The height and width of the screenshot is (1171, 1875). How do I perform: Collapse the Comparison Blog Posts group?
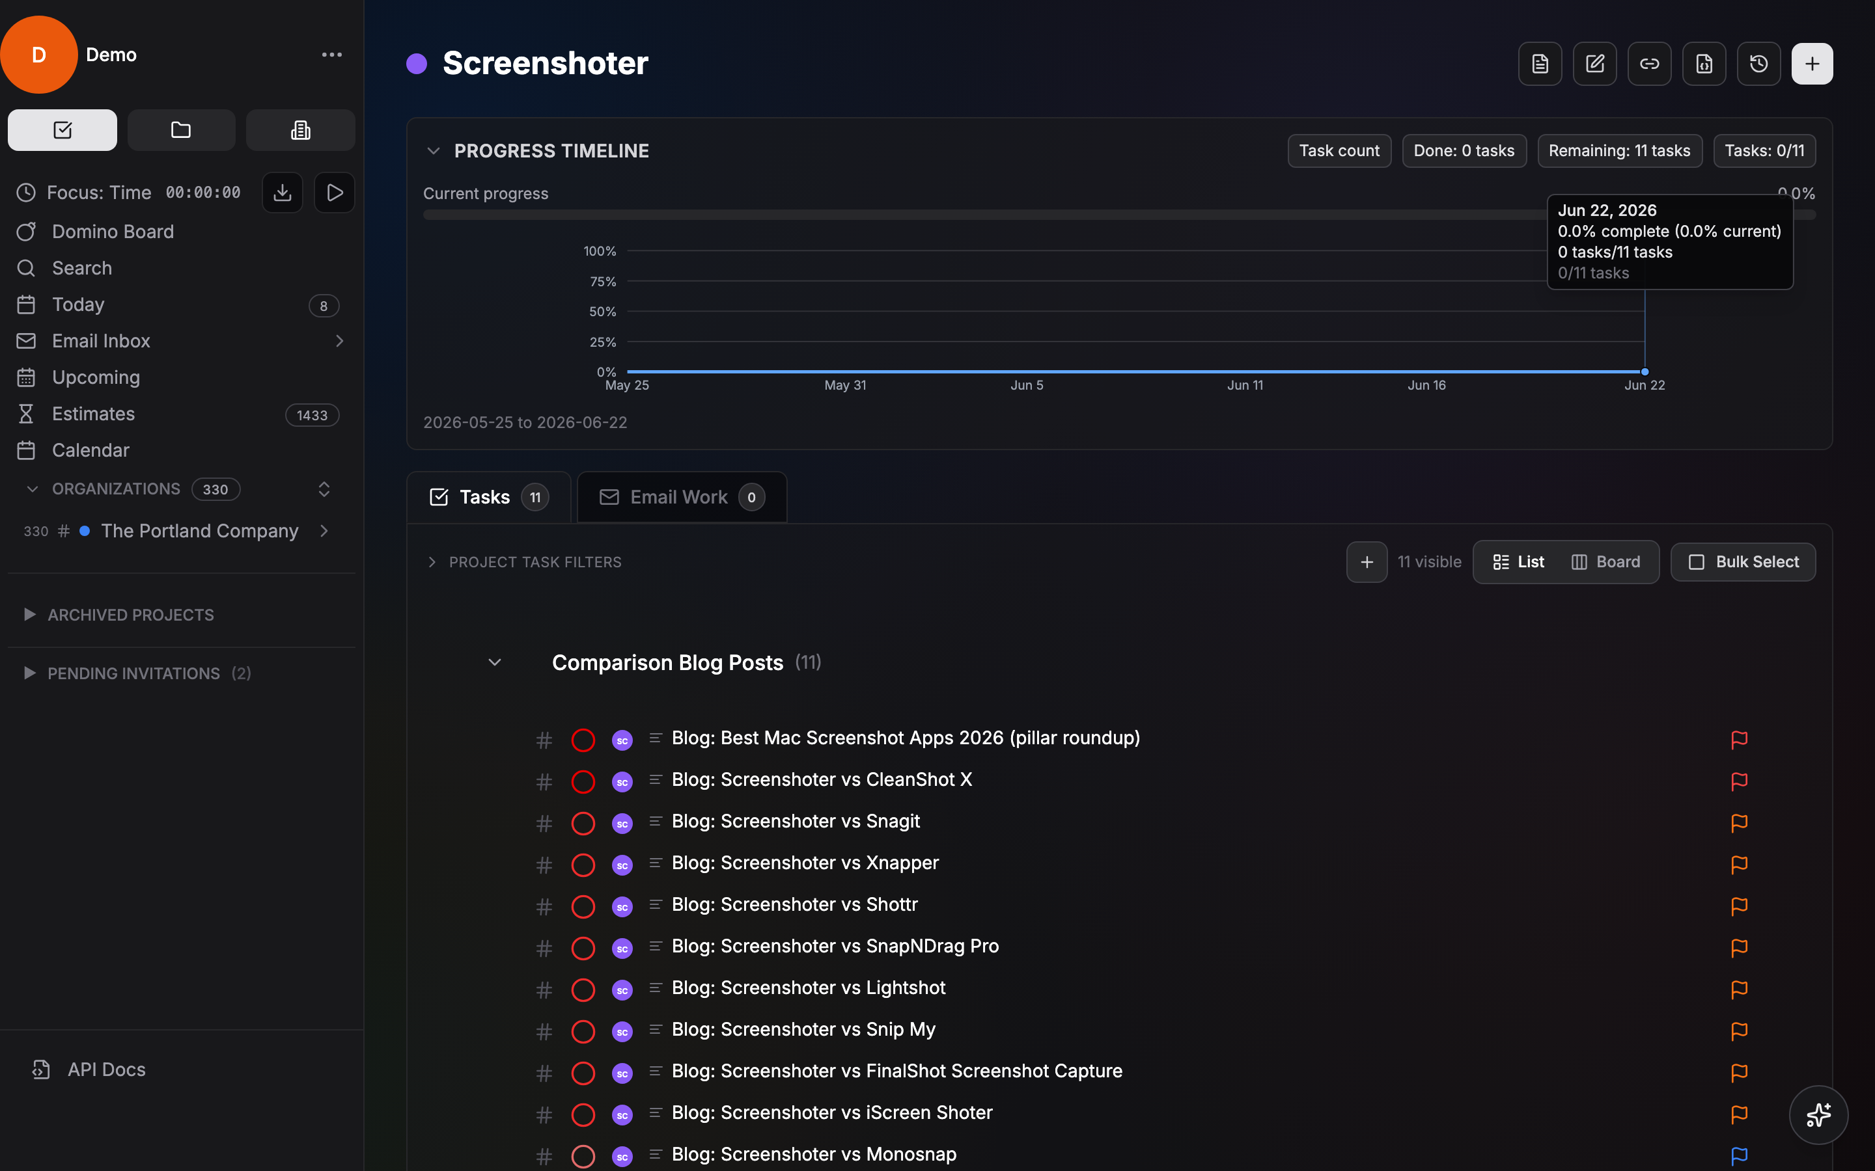tap(494, 663)
